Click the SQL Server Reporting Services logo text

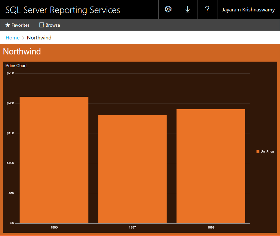tap(63, 10)
